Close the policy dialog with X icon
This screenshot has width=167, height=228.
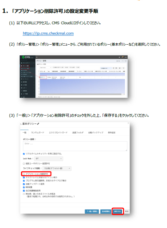(128, 123)
